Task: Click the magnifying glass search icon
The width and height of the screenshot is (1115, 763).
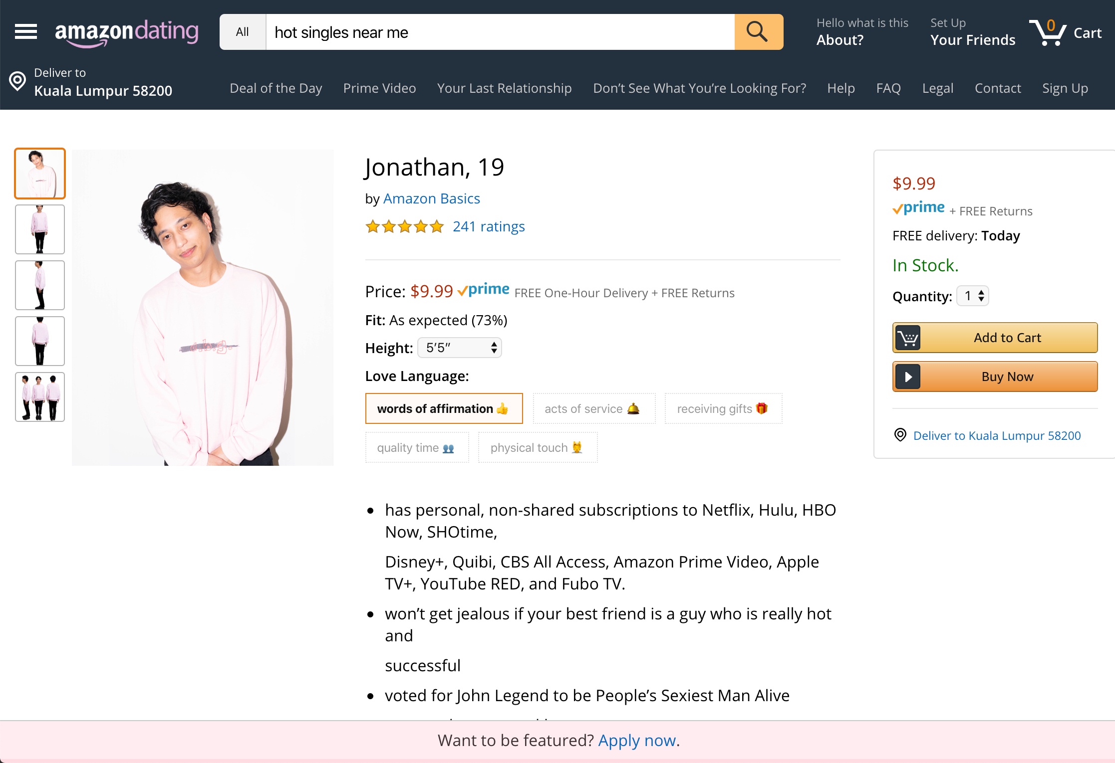Action: point(758,32)
